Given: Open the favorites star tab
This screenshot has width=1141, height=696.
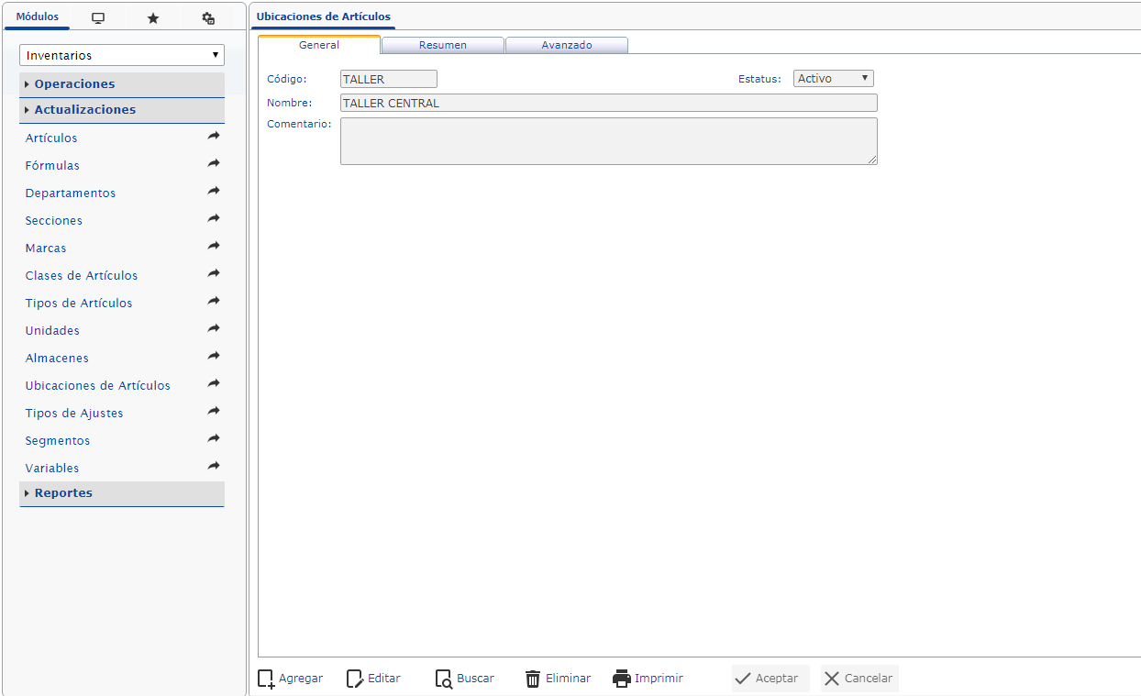Looking at the screenshot, I should [153, 18].
